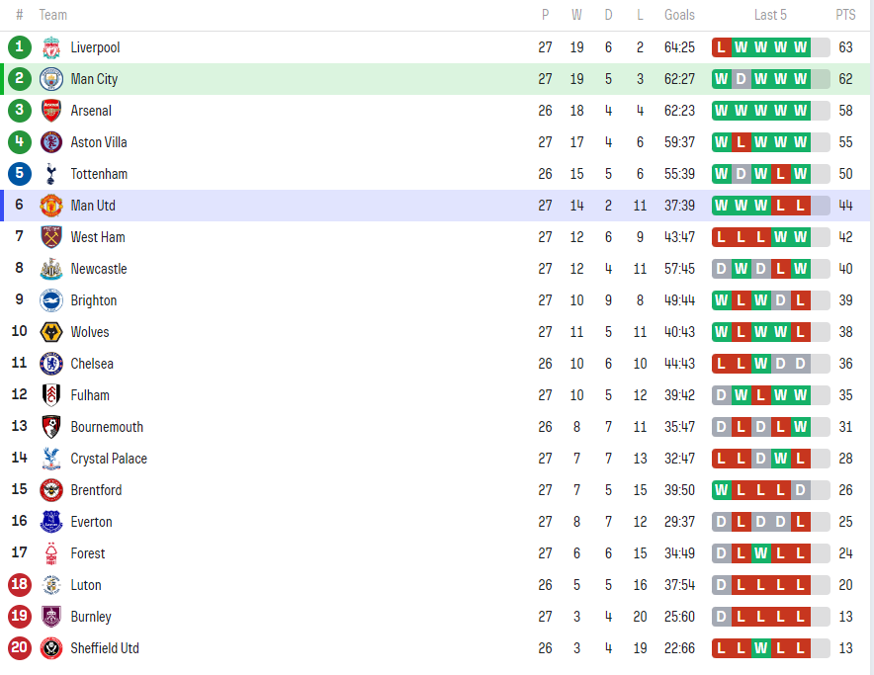874x675 pixels.
Task: Sort table by the PTS column header
Action: pos(845,15)
